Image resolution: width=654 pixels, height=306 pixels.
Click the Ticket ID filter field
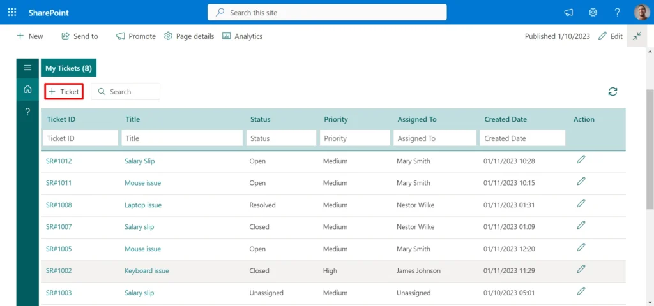[x=80, y=138]
